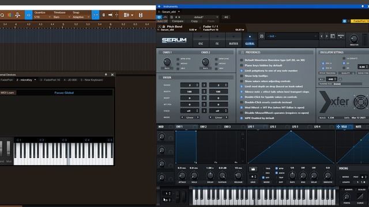
Task: Click the Porta knob
Action: tap(347, 197)
